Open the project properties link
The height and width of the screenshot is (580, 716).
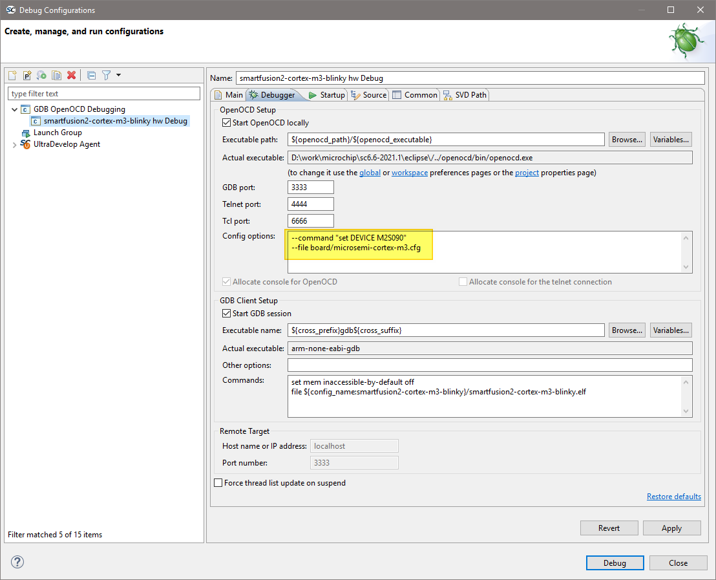pos(527,172)
